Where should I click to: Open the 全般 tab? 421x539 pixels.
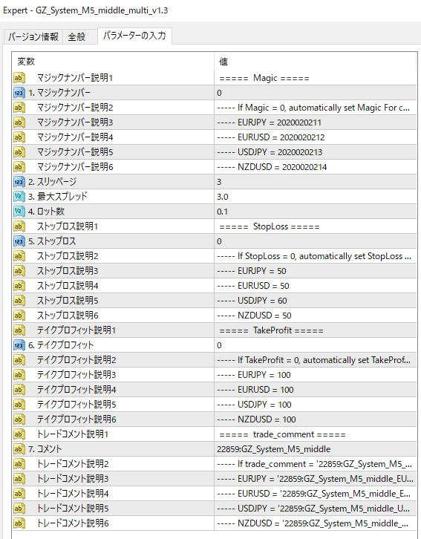77,37
